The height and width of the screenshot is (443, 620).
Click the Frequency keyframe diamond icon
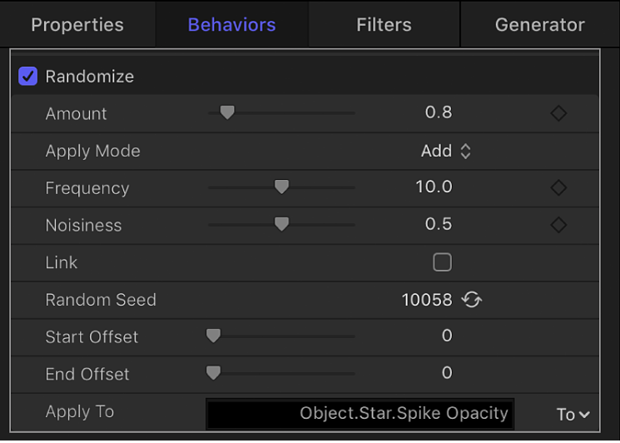coord(558,188)
